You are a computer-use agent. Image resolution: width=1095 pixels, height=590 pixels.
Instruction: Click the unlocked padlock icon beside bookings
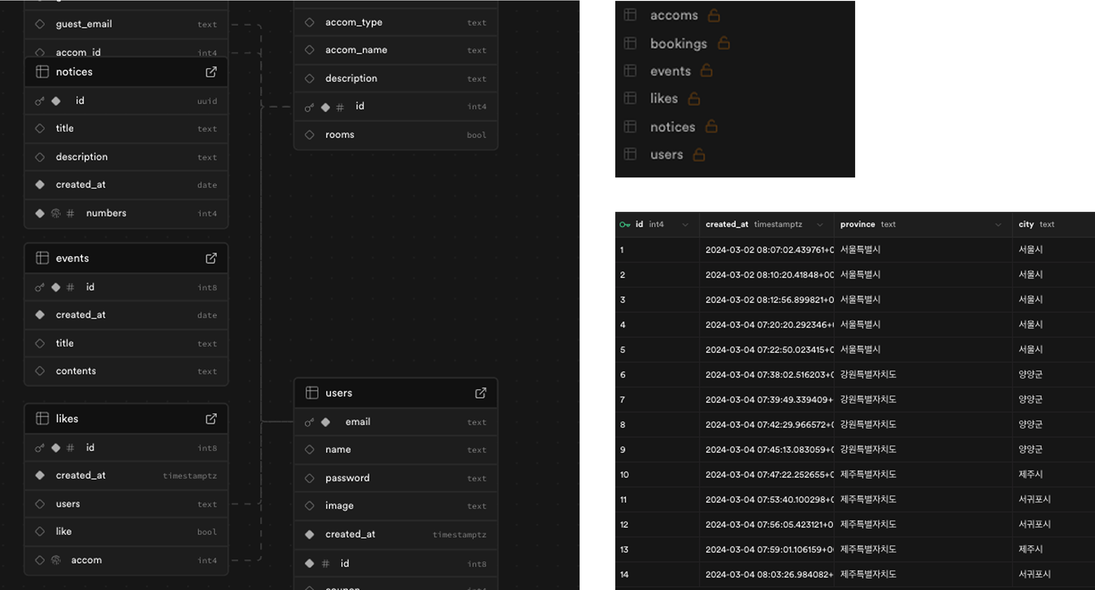click(x=724, y=43)
